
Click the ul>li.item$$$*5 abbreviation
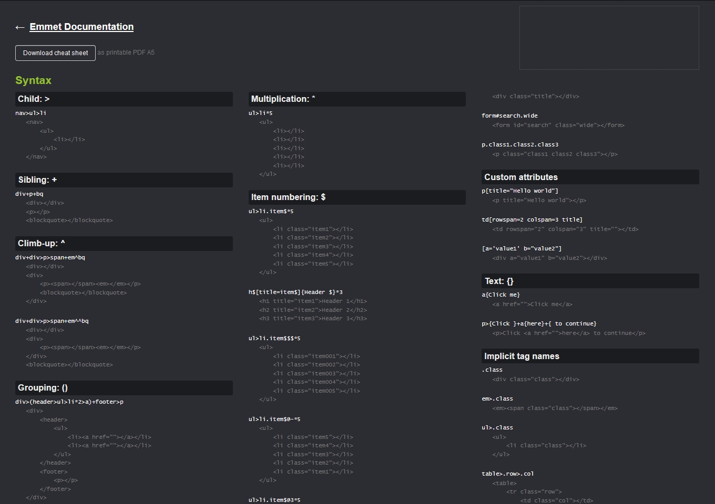[x=274, y=338]
